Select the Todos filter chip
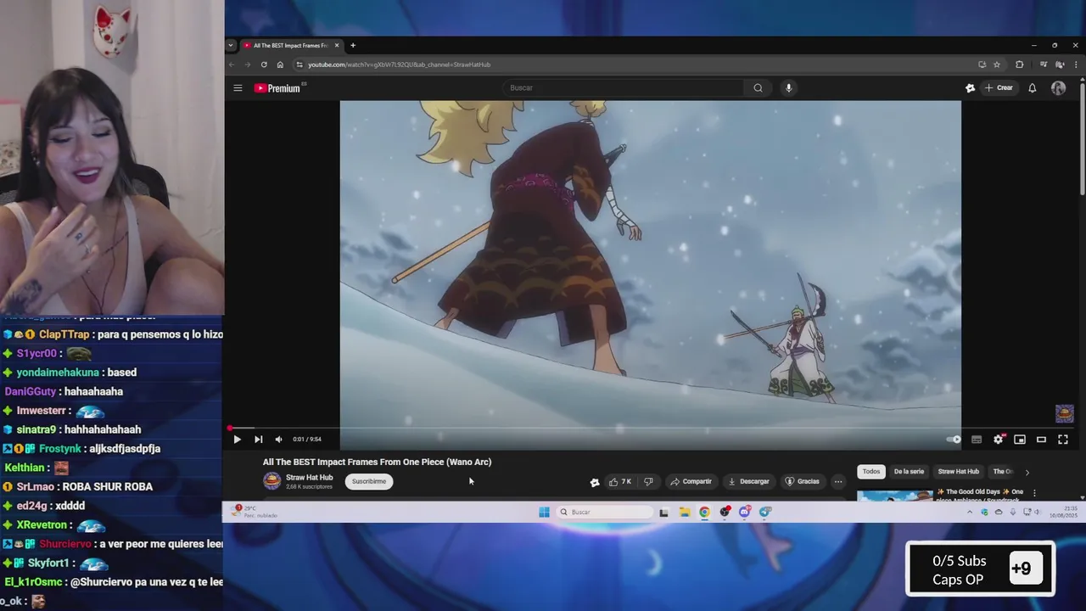The width and height of the screenshot is (1086, 611). pos(871,471)
